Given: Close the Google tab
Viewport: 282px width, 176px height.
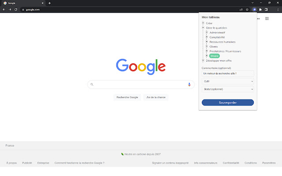Looking at the screenshot, I should tap(43, 3).
